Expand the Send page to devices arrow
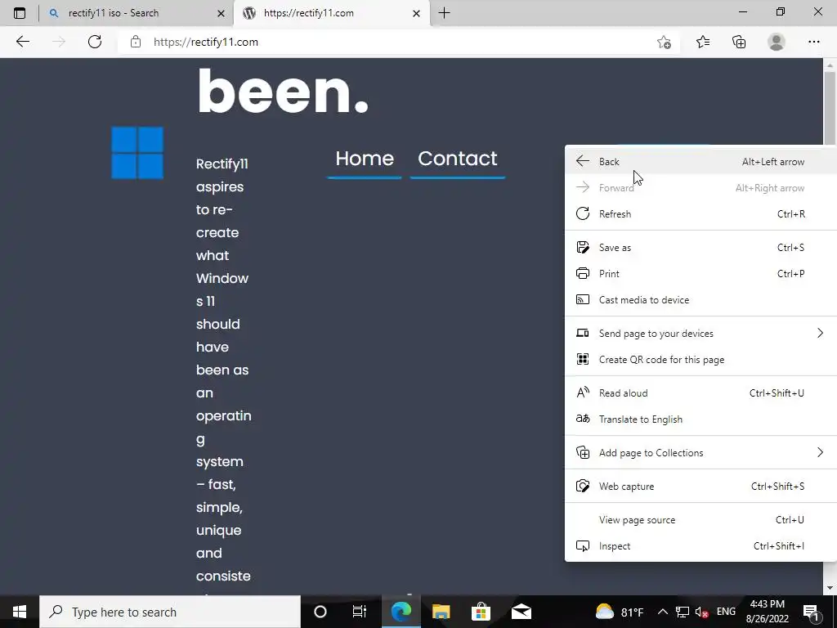Screen dimensions: 837x628 (x=820, y=334)
